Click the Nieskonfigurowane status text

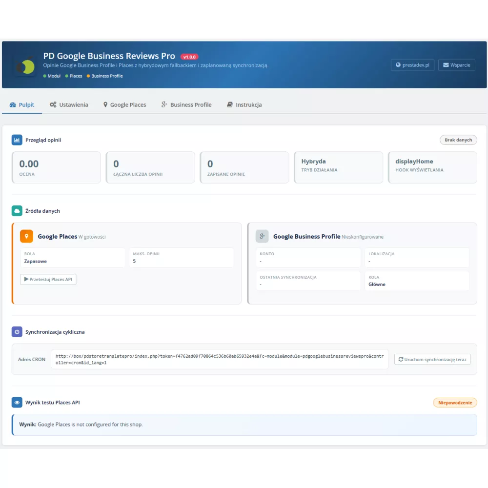[x=363, y=237]
